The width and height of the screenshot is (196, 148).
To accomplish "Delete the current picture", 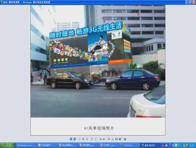I will [x=109, y=139].
